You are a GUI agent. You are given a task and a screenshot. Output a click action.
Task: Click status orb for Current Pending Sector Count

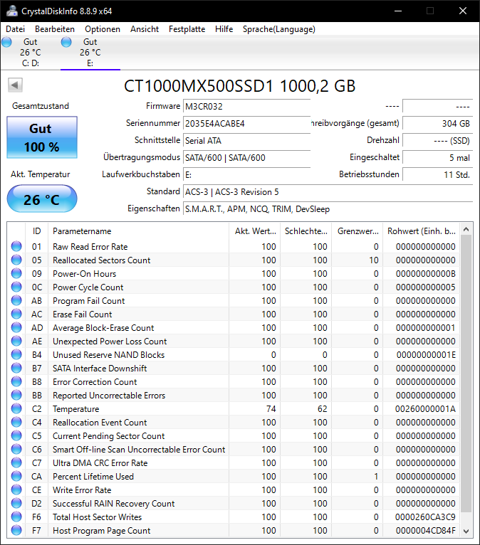tap(16, 436)
